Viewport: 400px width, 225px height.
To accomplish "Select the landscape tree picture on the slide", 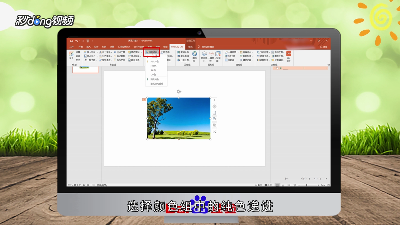I will [x=179, y=118].
